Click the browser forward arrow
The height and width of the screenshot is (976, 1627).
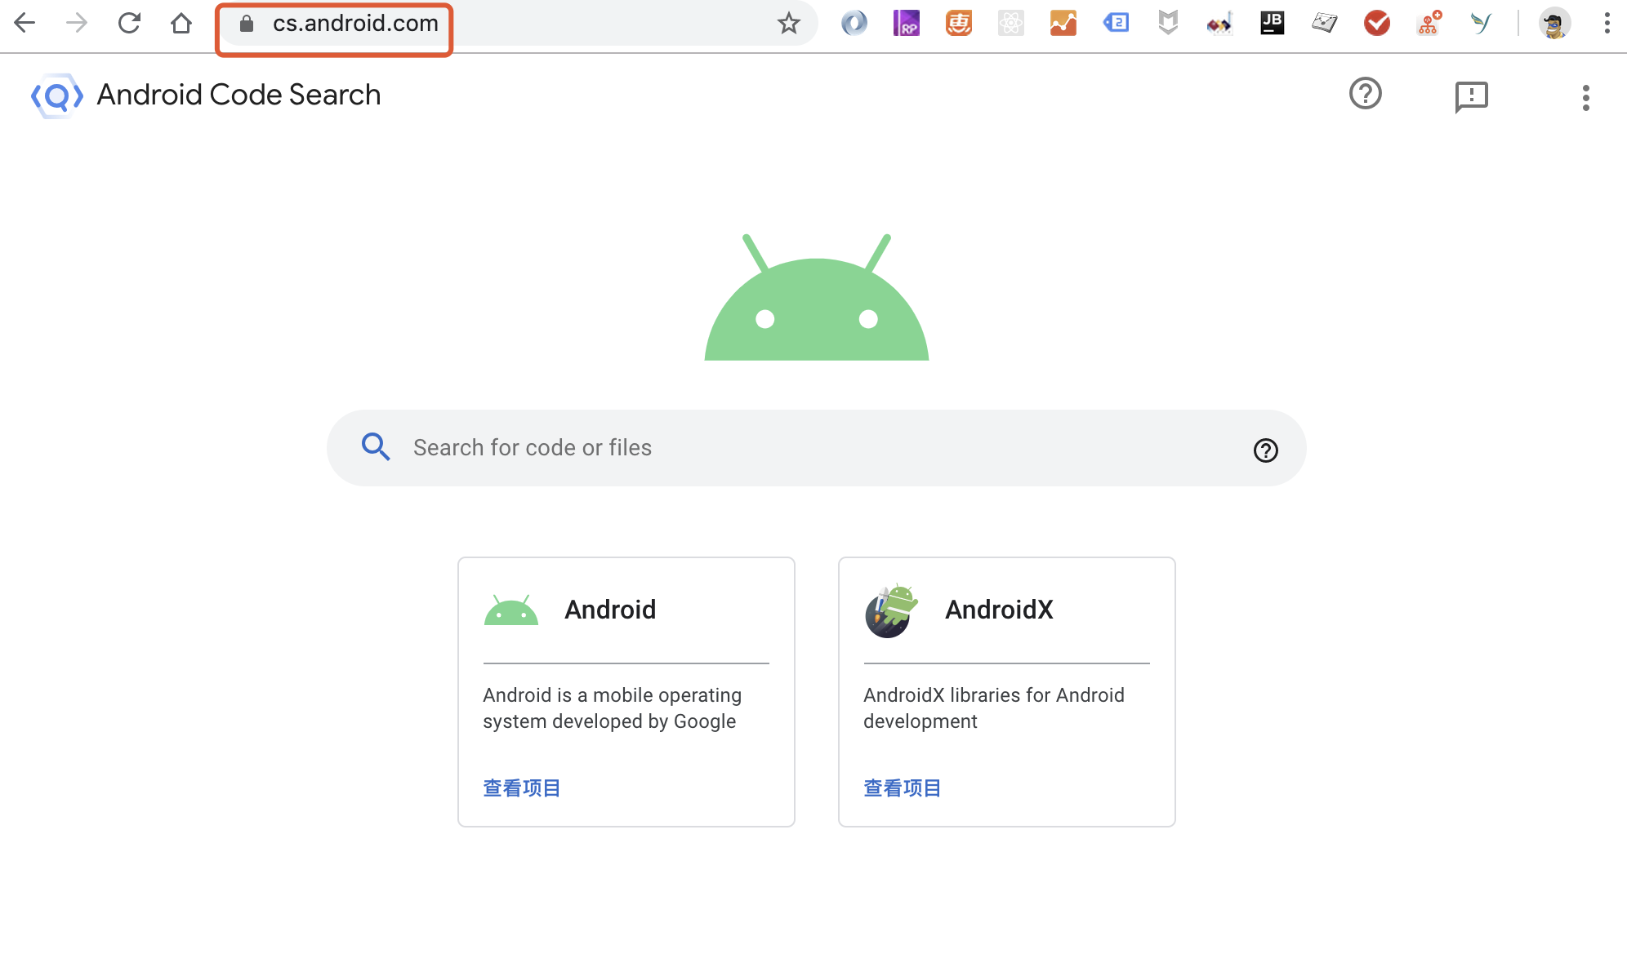pyautogui.click(x=77, y=23)
